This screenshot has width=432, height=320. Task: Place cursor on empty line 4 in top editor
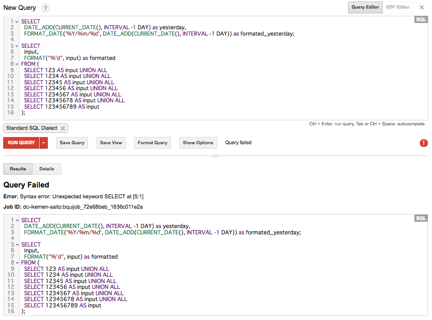[224, 40]
